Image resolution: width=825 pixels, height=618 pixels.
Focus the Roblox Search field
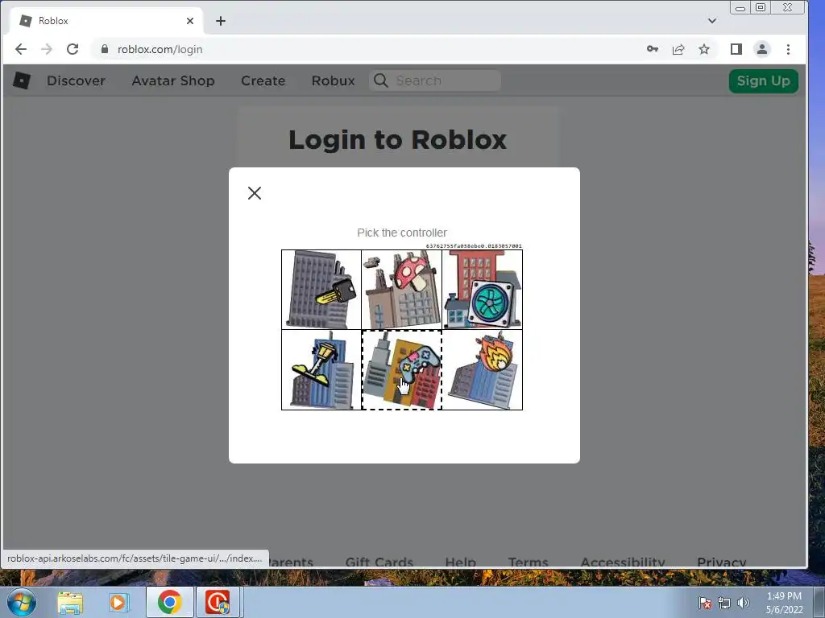(x=434, y=80)
